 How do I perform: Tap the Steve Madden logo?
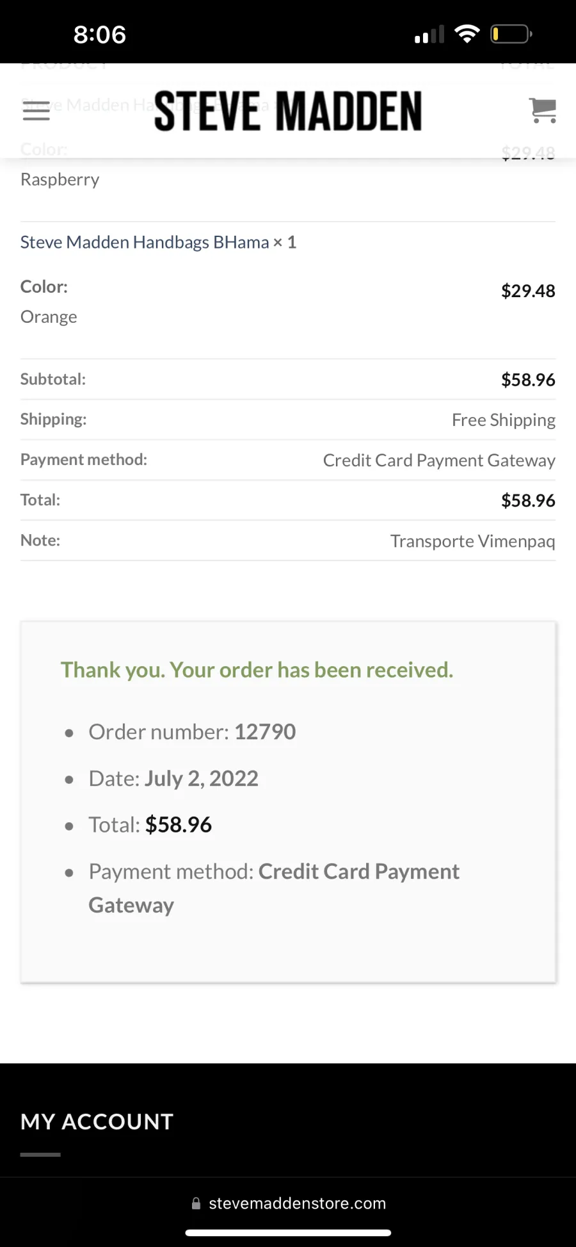[288, 111]
